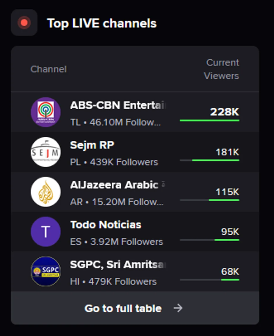Click the red live record icon
This screenshot has height=336, width=274.
coord(24,23)
